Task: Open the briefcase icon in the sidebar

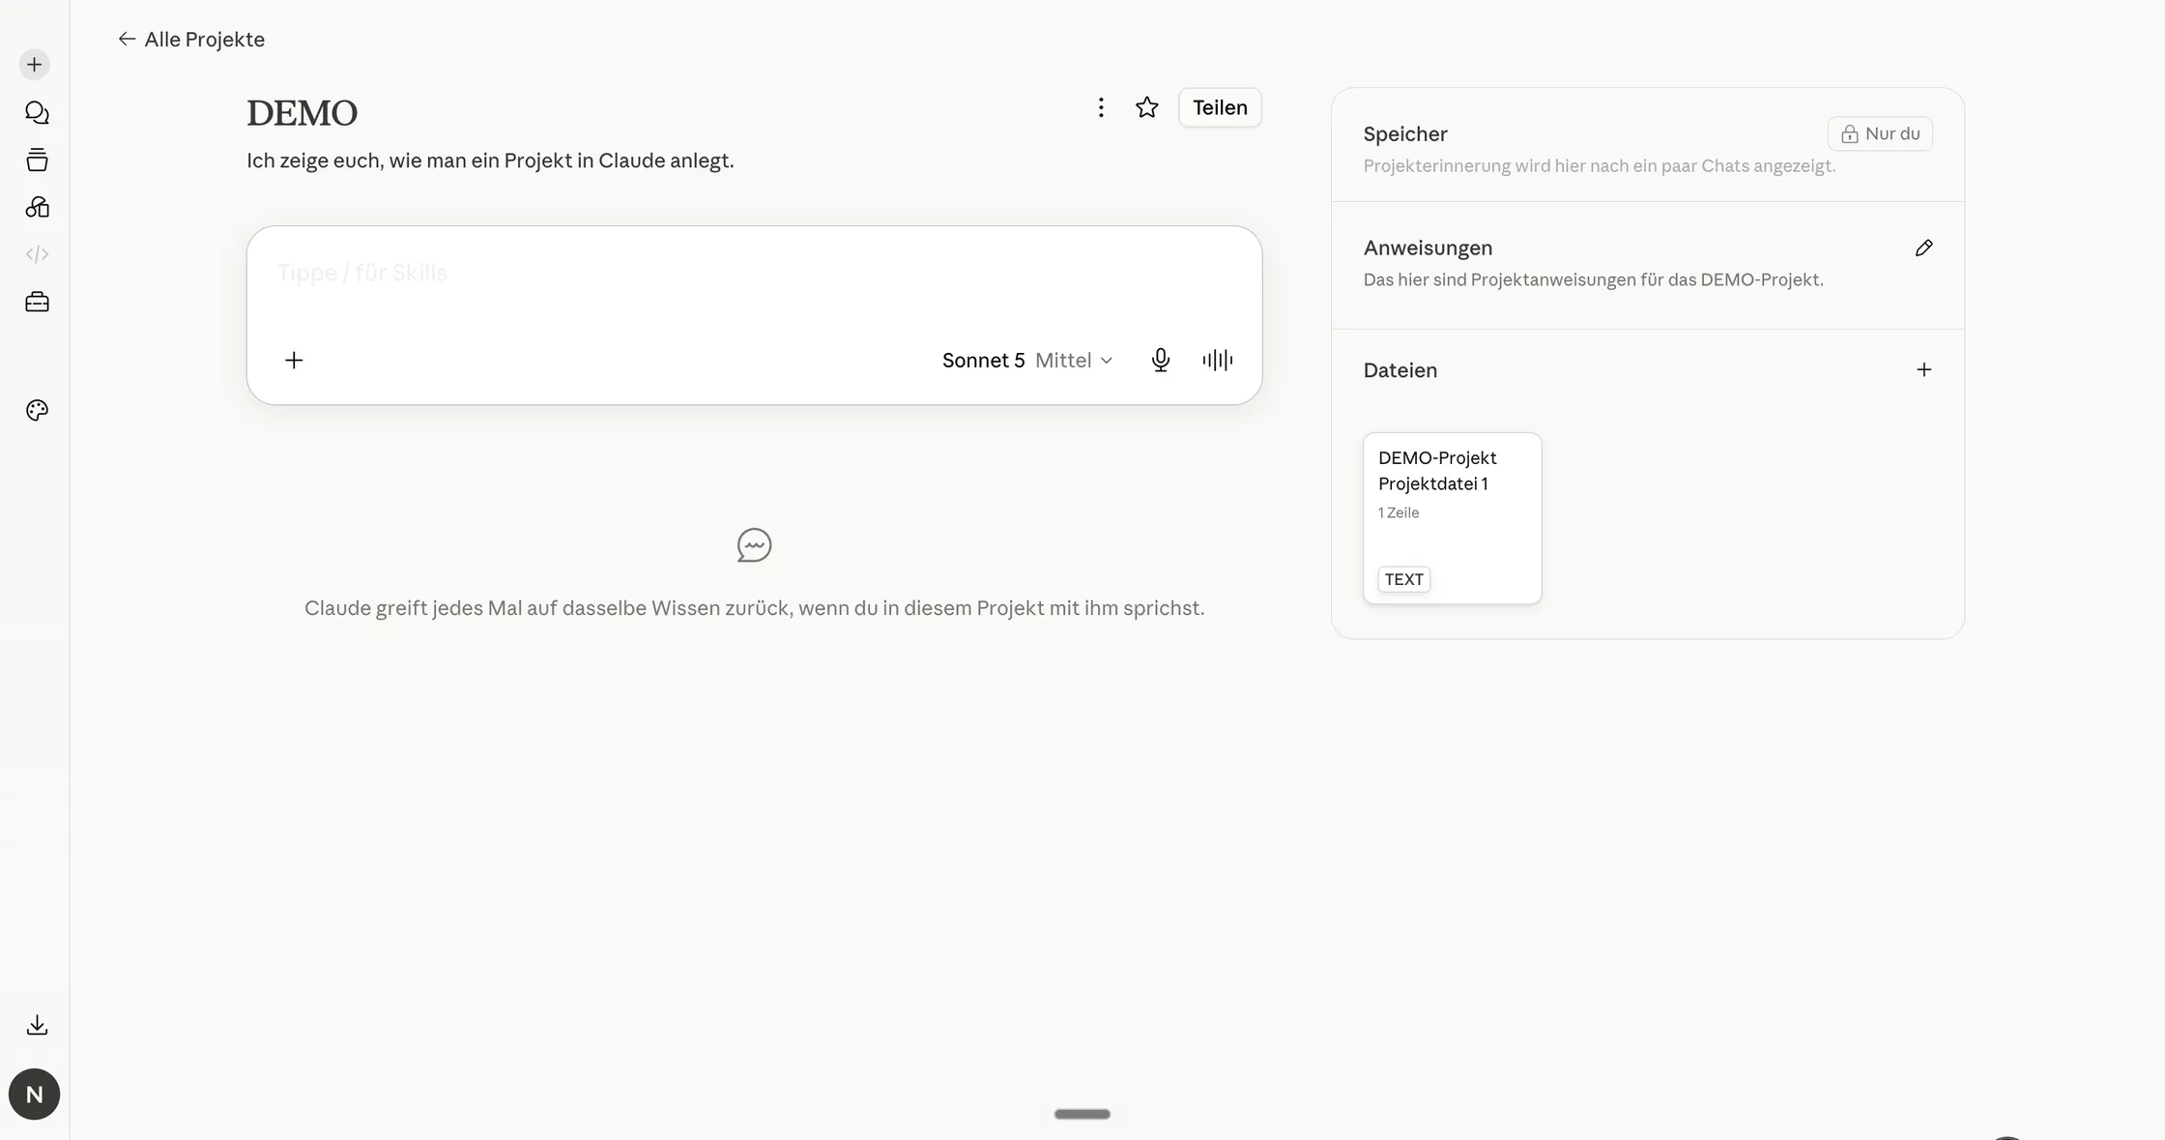Action: [x=37, y=302]
